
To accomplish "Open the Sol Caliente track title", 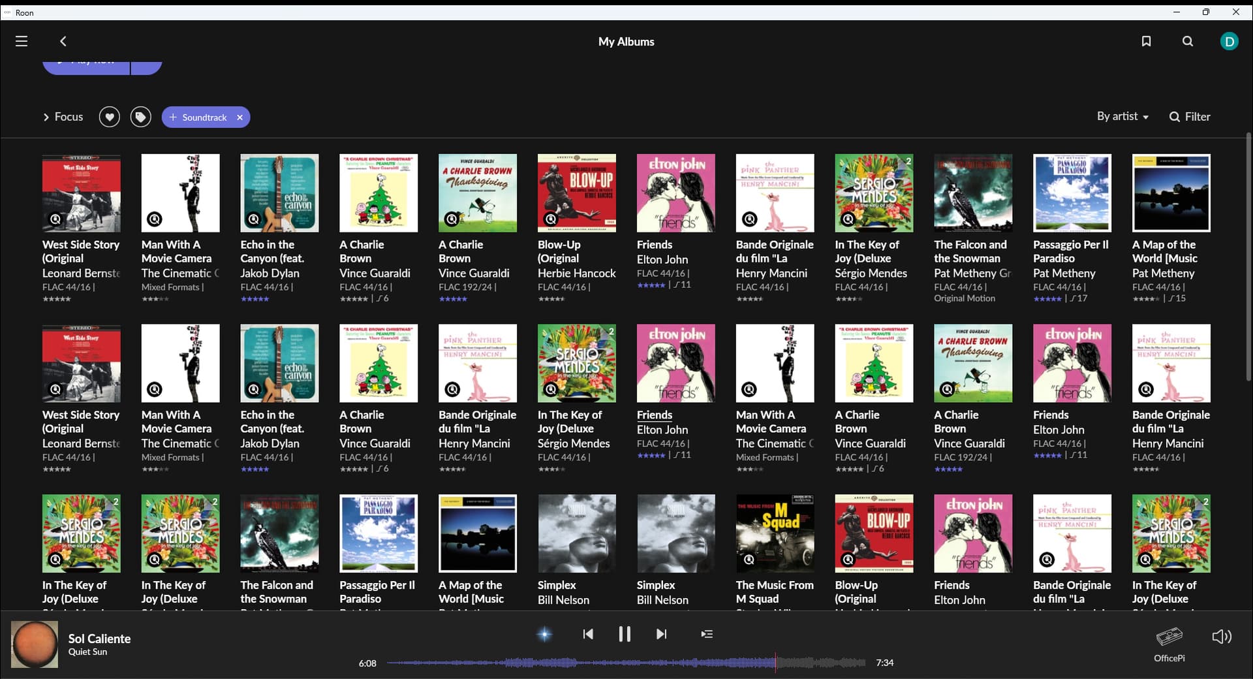I will (99, 639).
